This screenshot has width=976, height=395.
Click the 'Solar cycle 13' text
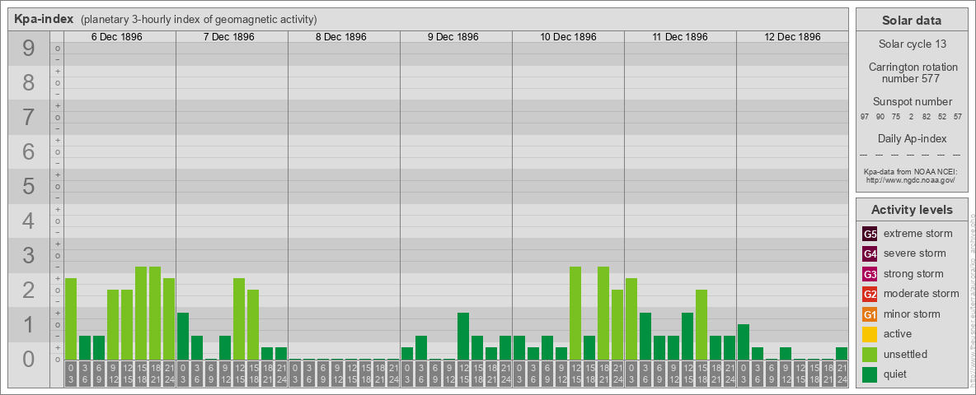[912, 44]
